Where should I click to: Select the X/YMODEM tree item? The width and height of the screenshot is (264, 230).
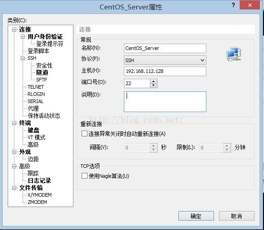[40, 195]
